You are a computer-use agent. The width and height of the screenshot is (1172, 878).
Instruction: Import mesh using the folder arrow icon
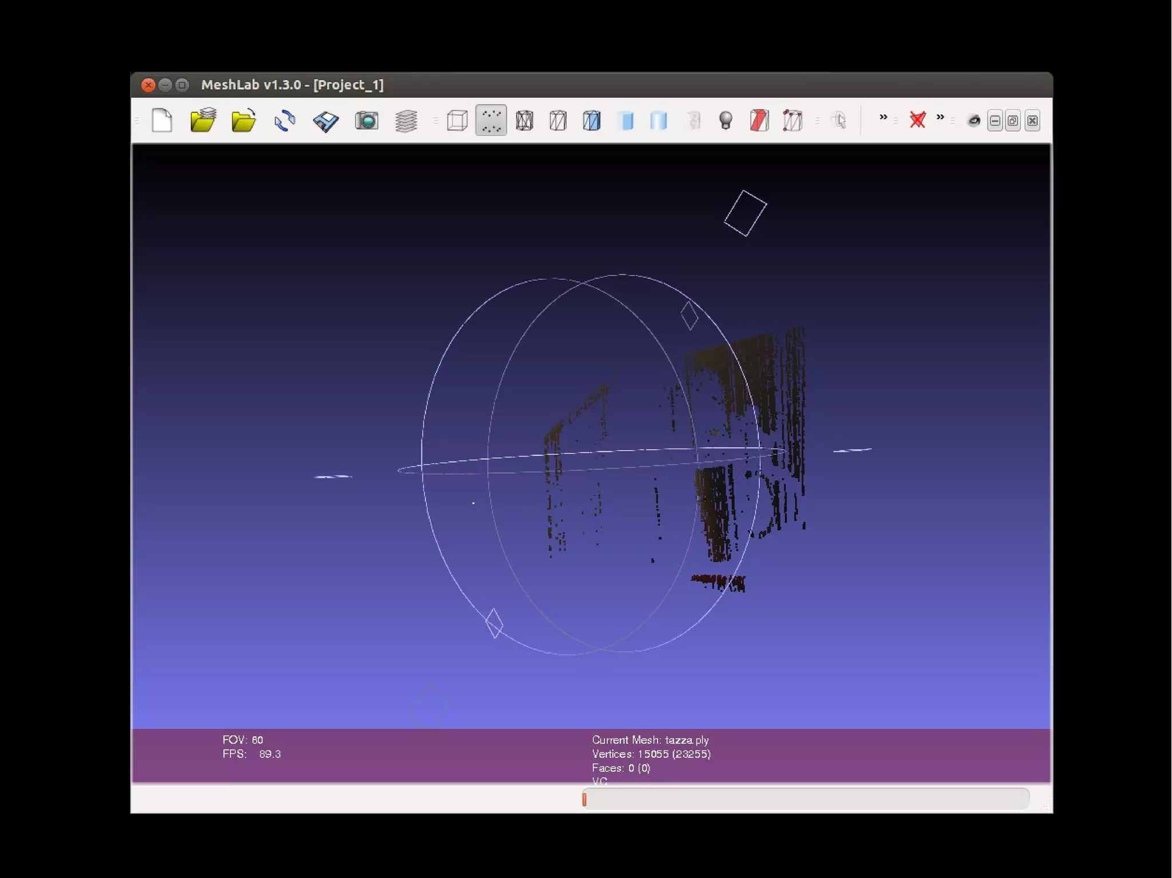(x=244, y=121)
